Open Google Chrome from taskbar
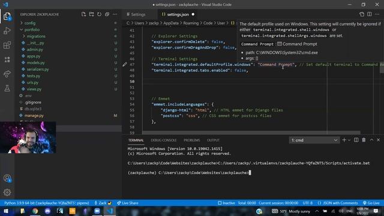The image size is (384, 216). pos(35,211)
